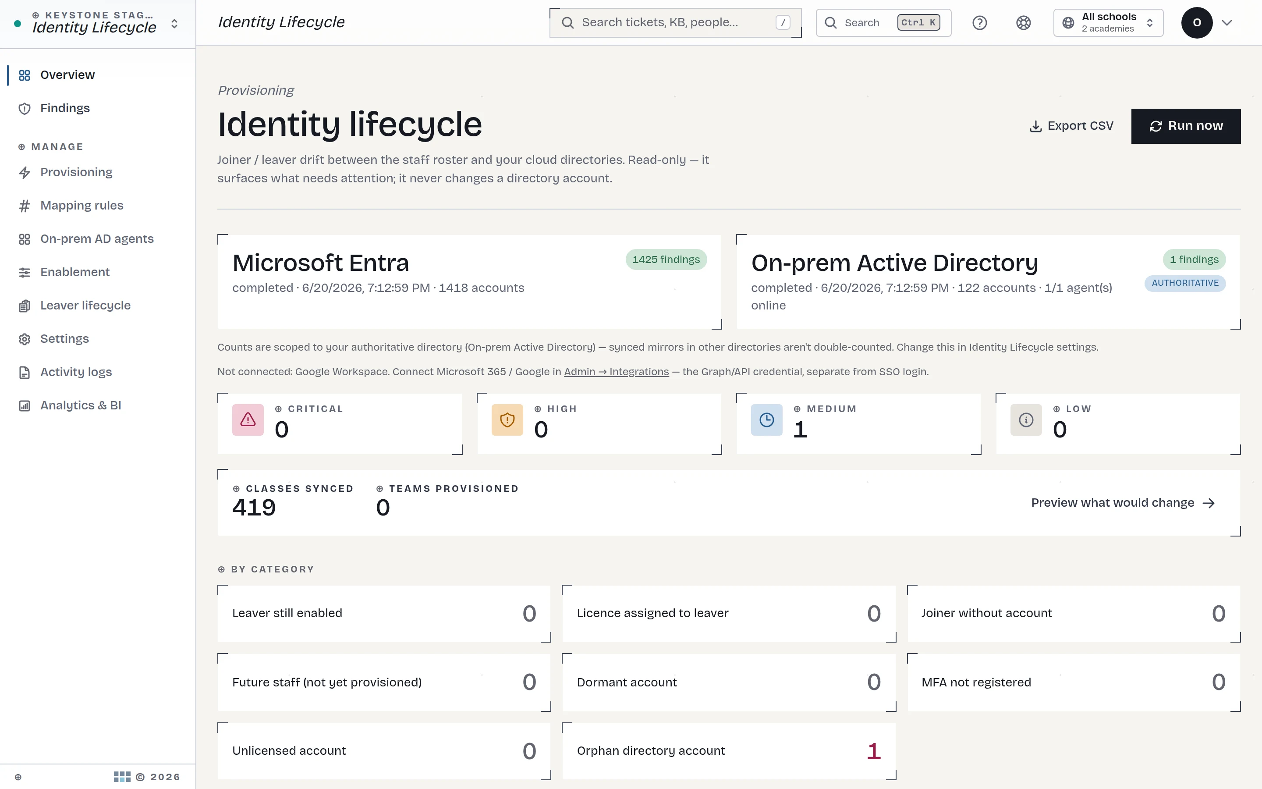The height and width of the screenshot is (789, 1262).
Task: Click the Low severity info icon
Action: click(1026, 419)
